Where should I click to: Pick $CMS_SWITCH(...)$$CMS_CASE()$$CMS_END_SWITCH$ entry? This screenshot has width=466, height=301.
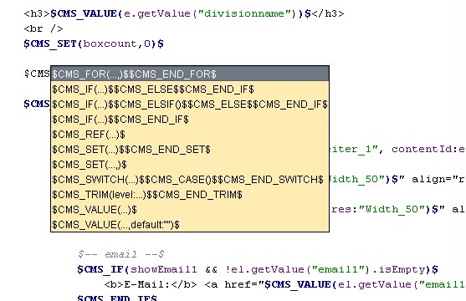tap(190, 180)
